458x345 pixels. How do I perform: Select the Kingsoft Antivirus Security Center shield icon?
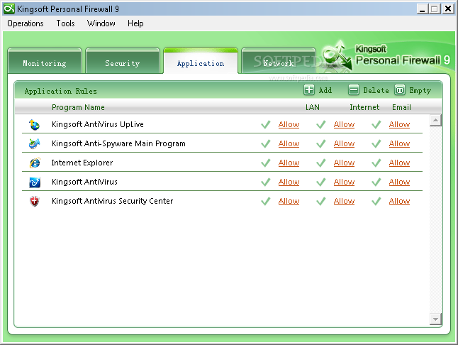pos(34,201)
